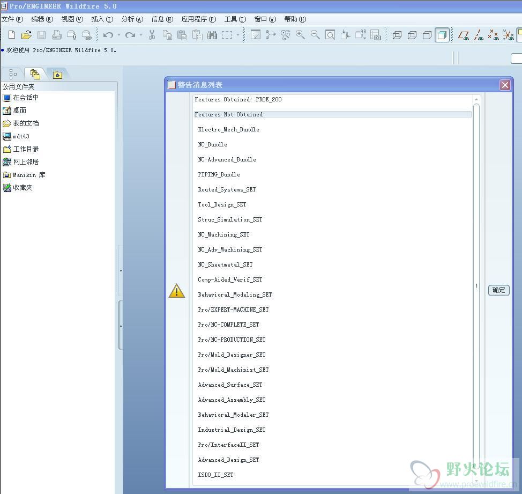522x494 pixels.
Task: Click the email with attachment icon
Action: 72,35
